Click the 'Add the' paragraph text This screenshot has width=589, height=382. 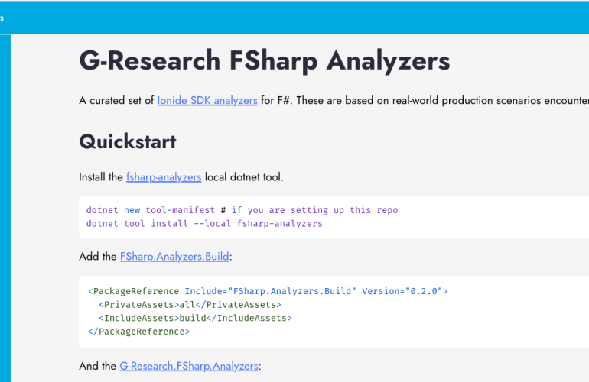(98, 256)
